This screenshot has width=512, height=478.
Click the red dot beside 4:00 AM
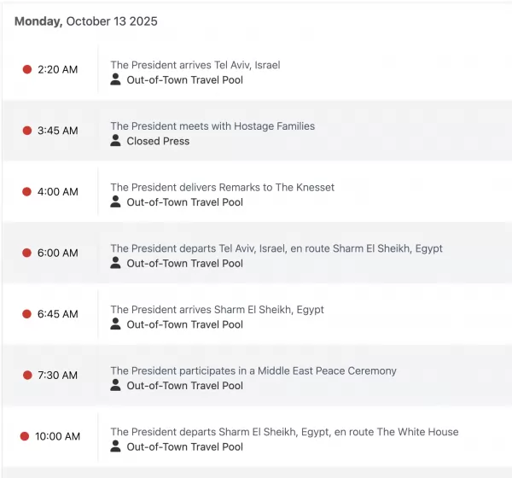coord(27,192)
